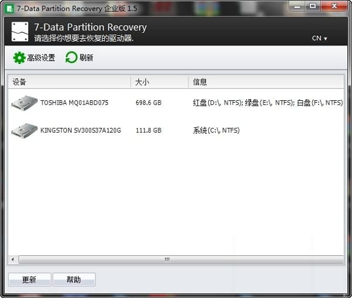Sort by the 大小 column header
This screenshot has width=352, height=298.
click(160, 82)
